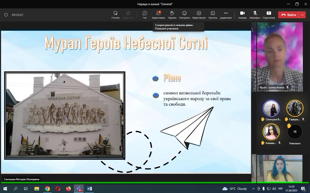Image resolution: width=310 pixels, height=193 pixels.
Task: Open reactions menu (Реагувати)
Action: (x=185, y=15)
